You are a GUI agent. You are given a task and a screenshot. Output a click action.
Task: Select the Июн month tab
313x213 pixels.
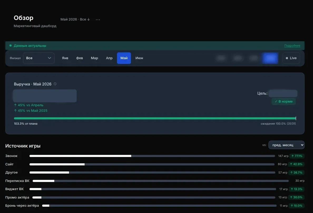pos(139,58)
